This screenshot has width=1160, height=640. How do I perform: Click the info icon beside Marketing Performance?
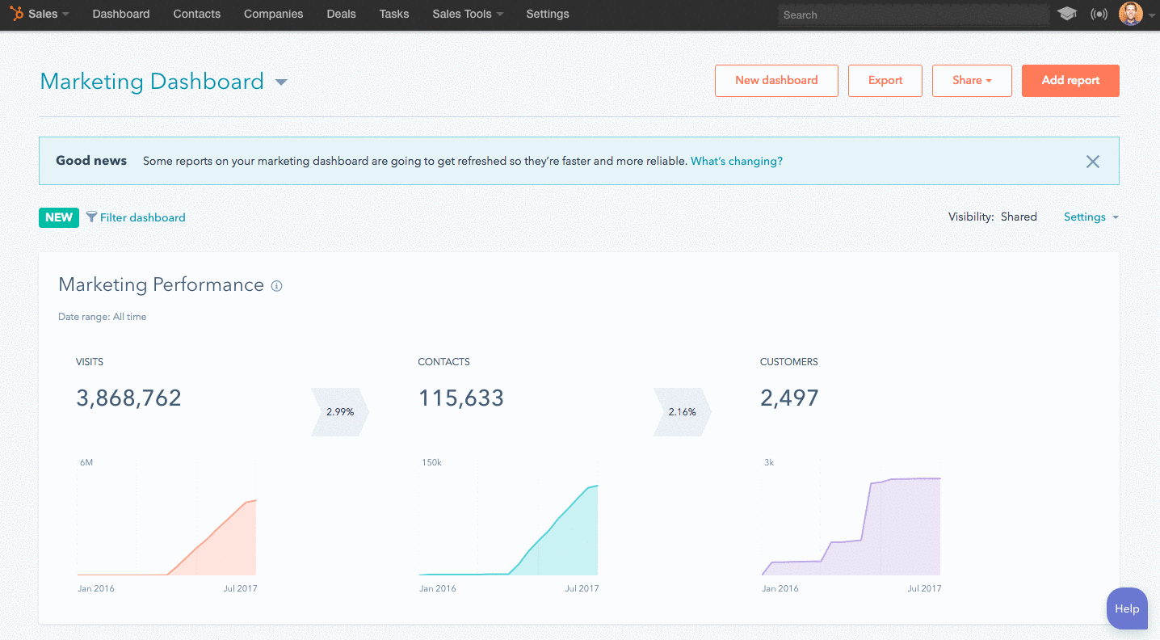click(276, 286)
